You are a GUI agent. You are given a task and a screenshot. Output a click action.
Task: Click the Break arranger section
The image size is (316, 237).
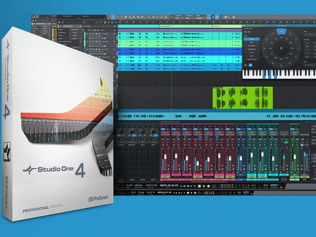[x=227, y=26]
